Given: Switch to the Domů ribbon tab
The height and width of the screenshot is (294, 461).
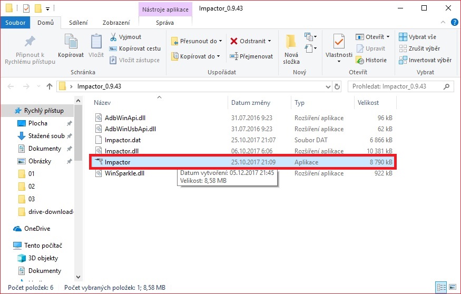Looking at the screenshot, I should click(x=45, y=23).
